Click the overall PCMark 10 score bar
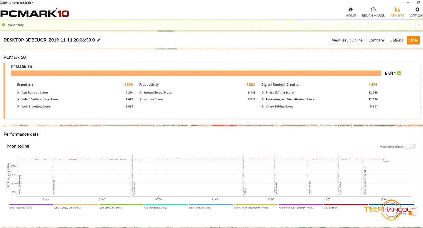Screen dimensions: 423x228 [x=196, y=73]
